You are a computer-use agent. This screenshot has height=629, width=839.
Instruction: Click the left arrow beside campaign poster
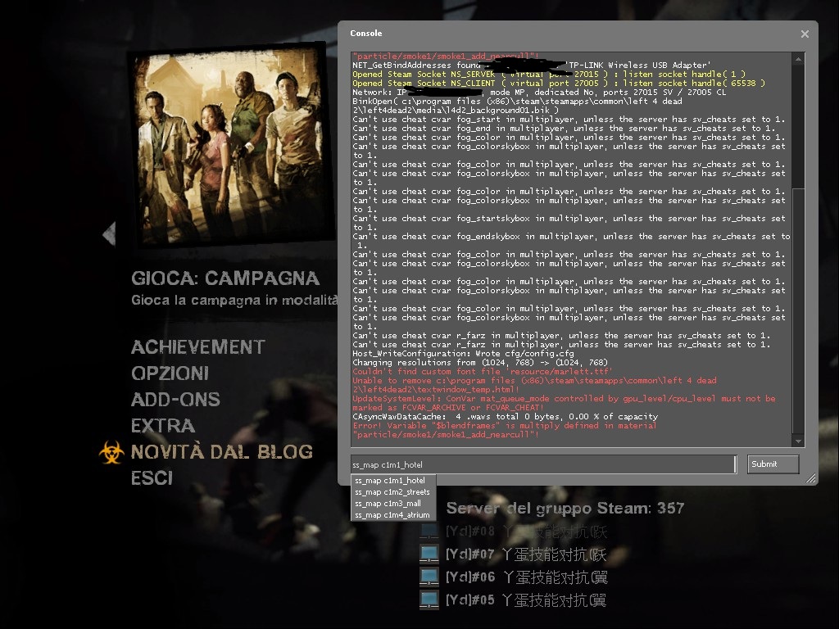pyautogui.click(x=109, y=233)
